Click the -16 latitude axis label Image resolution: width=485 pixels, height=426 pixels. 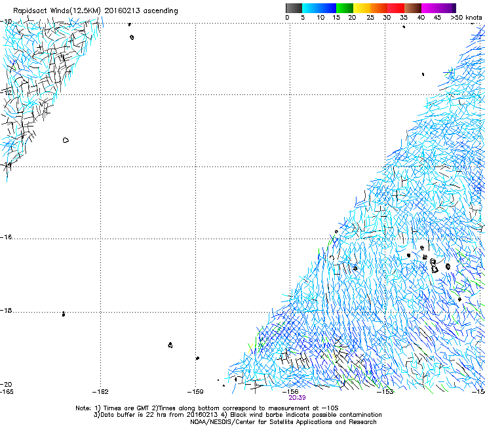point(6,237)
